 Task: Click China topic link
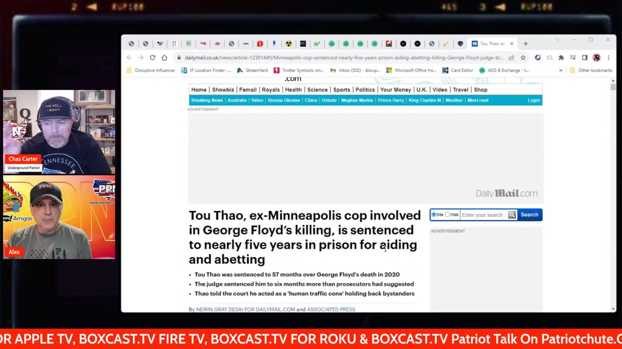[311, 100]
